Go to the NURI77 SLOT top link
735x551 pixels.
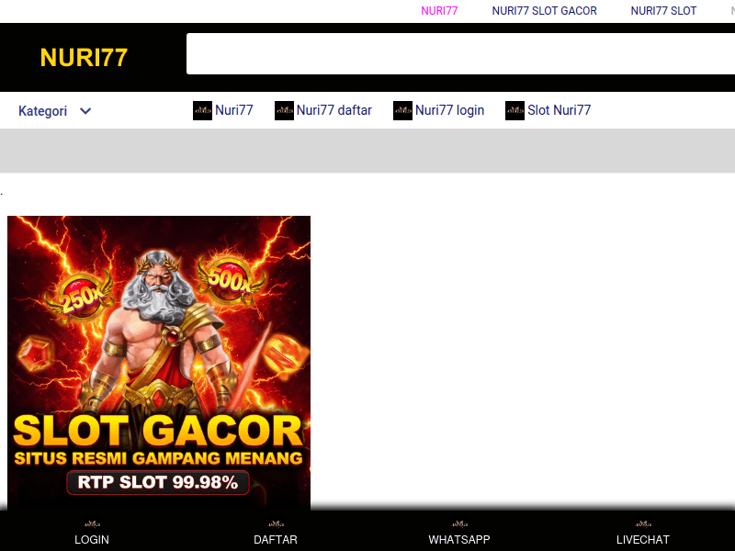663,11
